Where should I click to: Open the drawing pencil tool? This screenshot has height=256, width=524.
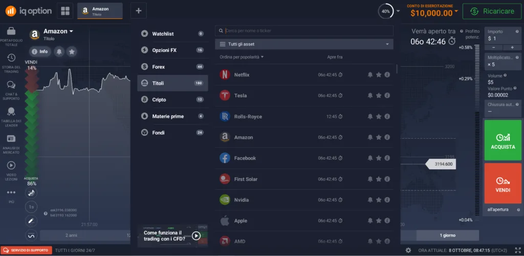coord(31,221)
